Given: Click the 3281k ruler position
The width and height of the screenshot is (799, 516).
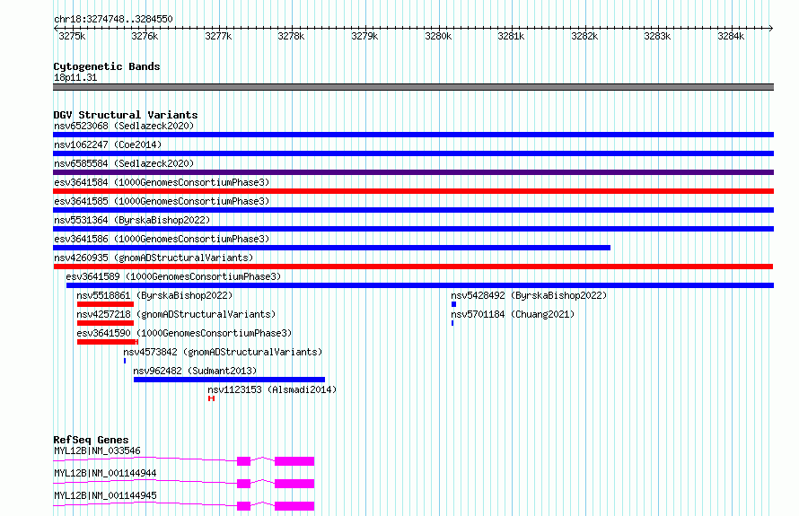Looking at the screenshot, I should click(511, 36).
